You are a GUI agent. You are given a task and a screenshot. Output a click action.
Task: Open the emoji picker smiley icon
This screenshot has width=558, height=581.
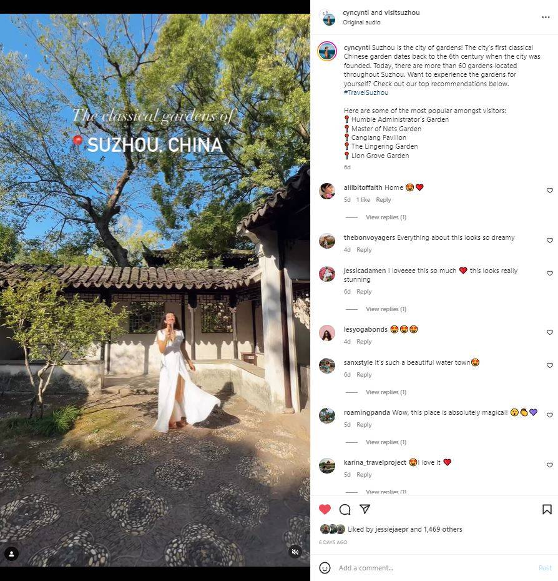(325, 568)
